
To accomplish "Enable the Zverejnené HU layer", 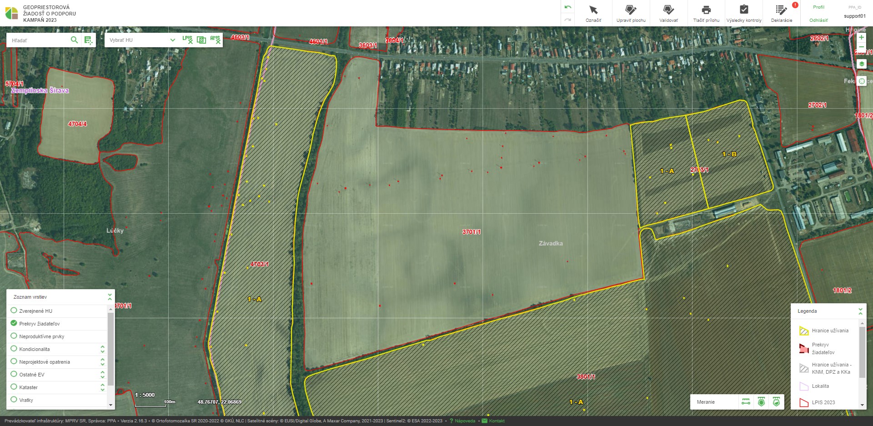I will [14, 311].
